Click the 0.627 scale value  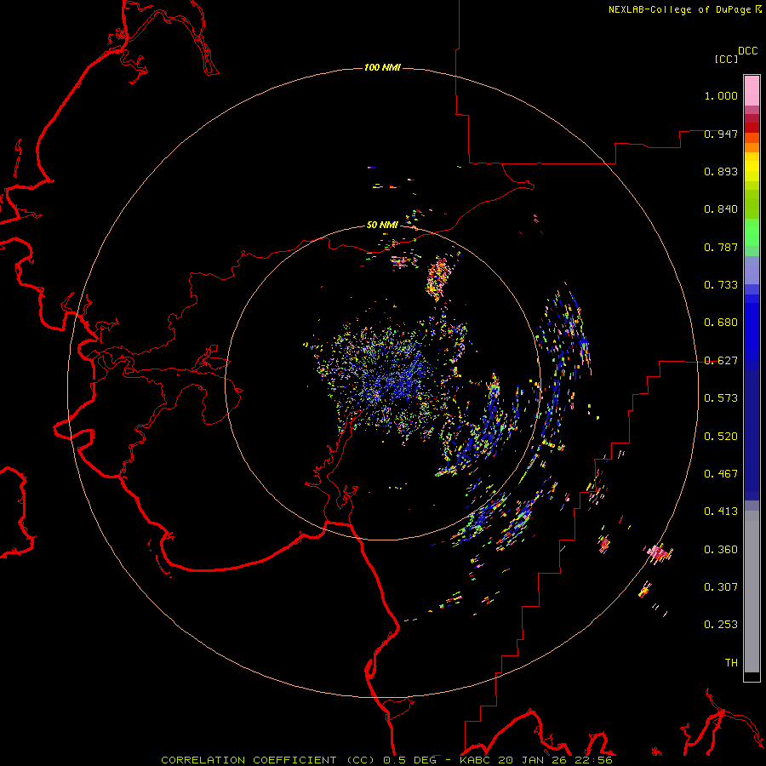coord(721,361)
